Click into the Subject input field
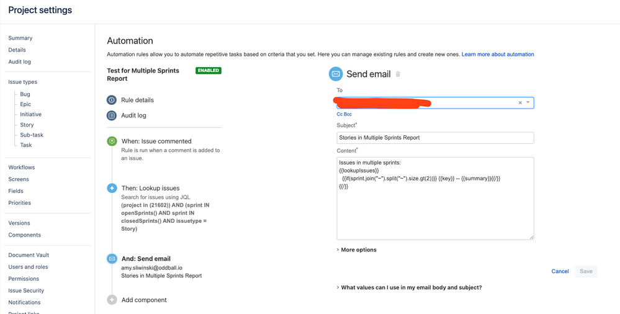The height and width of the screenshot is (314, 620). 435,138
